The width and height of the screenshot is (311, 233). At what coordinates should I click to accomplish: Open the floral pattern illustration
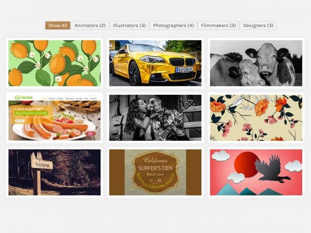click(256, 118)
